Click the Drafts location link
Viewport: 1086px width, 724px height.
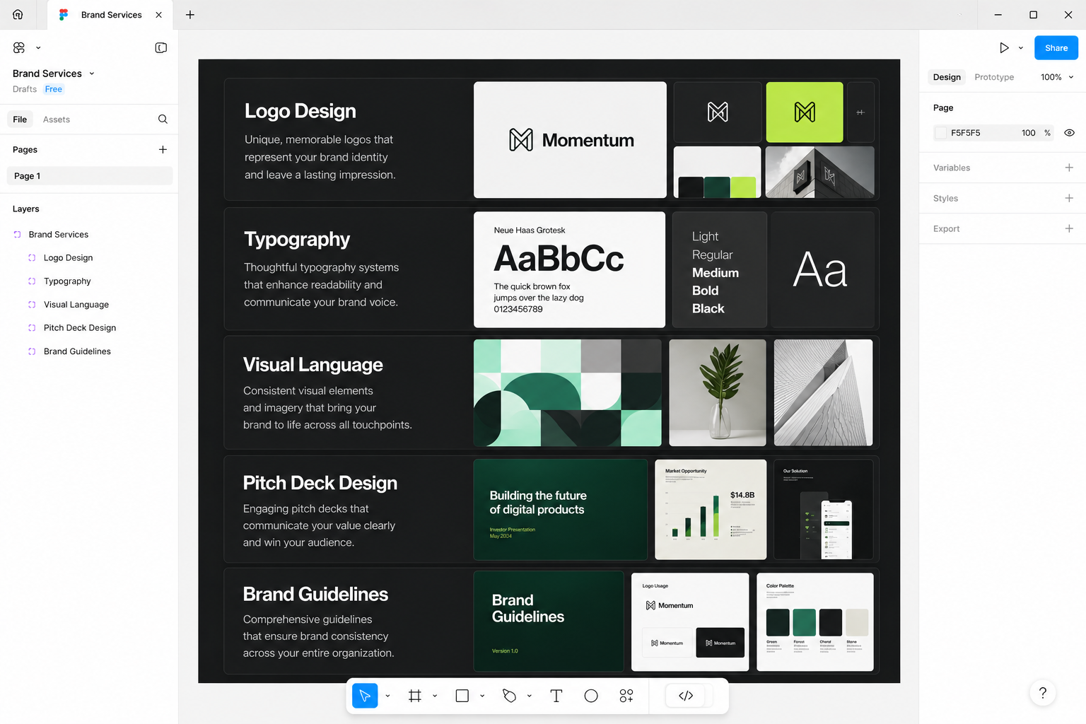[x=25, y=89]
